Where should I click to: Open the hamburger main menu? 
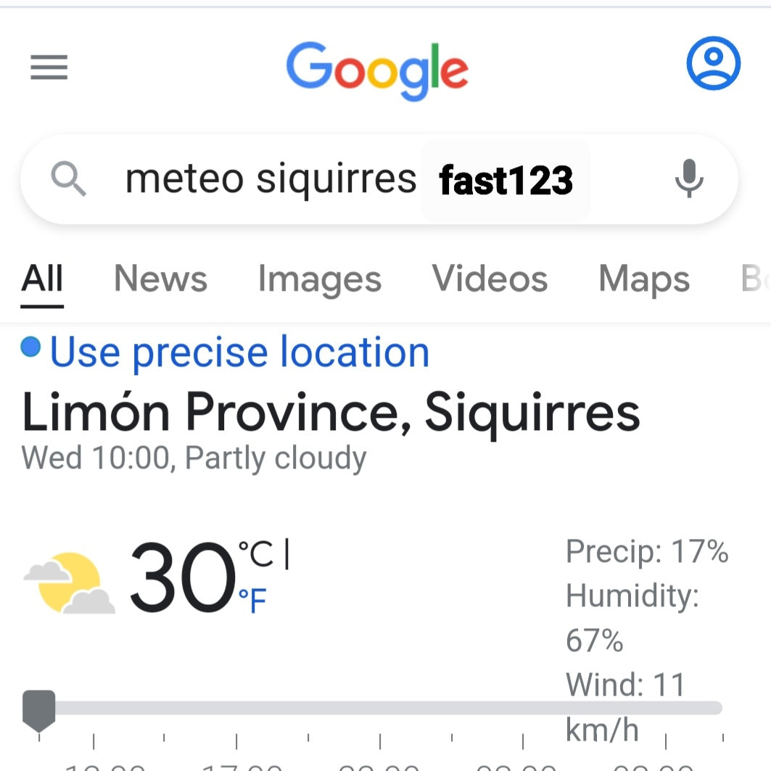(x=49, y=68)
